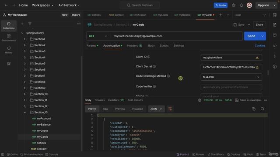Go forward using the right arrow
Image resolution: width=280 pixels, height=157 pixels.
[x=14, y=5]
